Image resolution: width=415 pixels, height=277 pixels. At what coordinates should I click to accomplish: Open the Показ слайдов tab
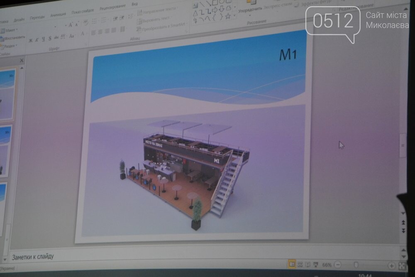tap(83, 11)
